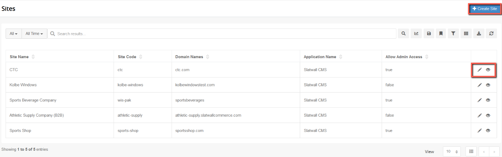
Task: Click the Create Site button
Action: coord(485,9)
